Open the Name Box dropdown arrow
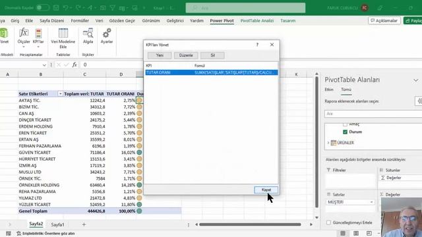This screenshot has width=422, height=237. tap(44, 65)
